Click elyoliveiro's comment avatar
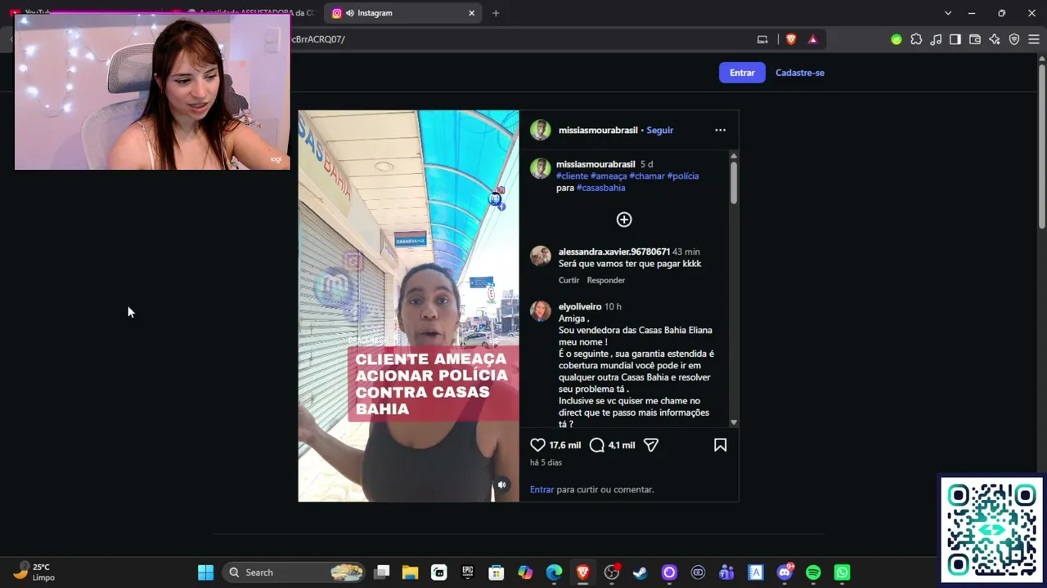 pyautogui.click(x=541, y=310)
